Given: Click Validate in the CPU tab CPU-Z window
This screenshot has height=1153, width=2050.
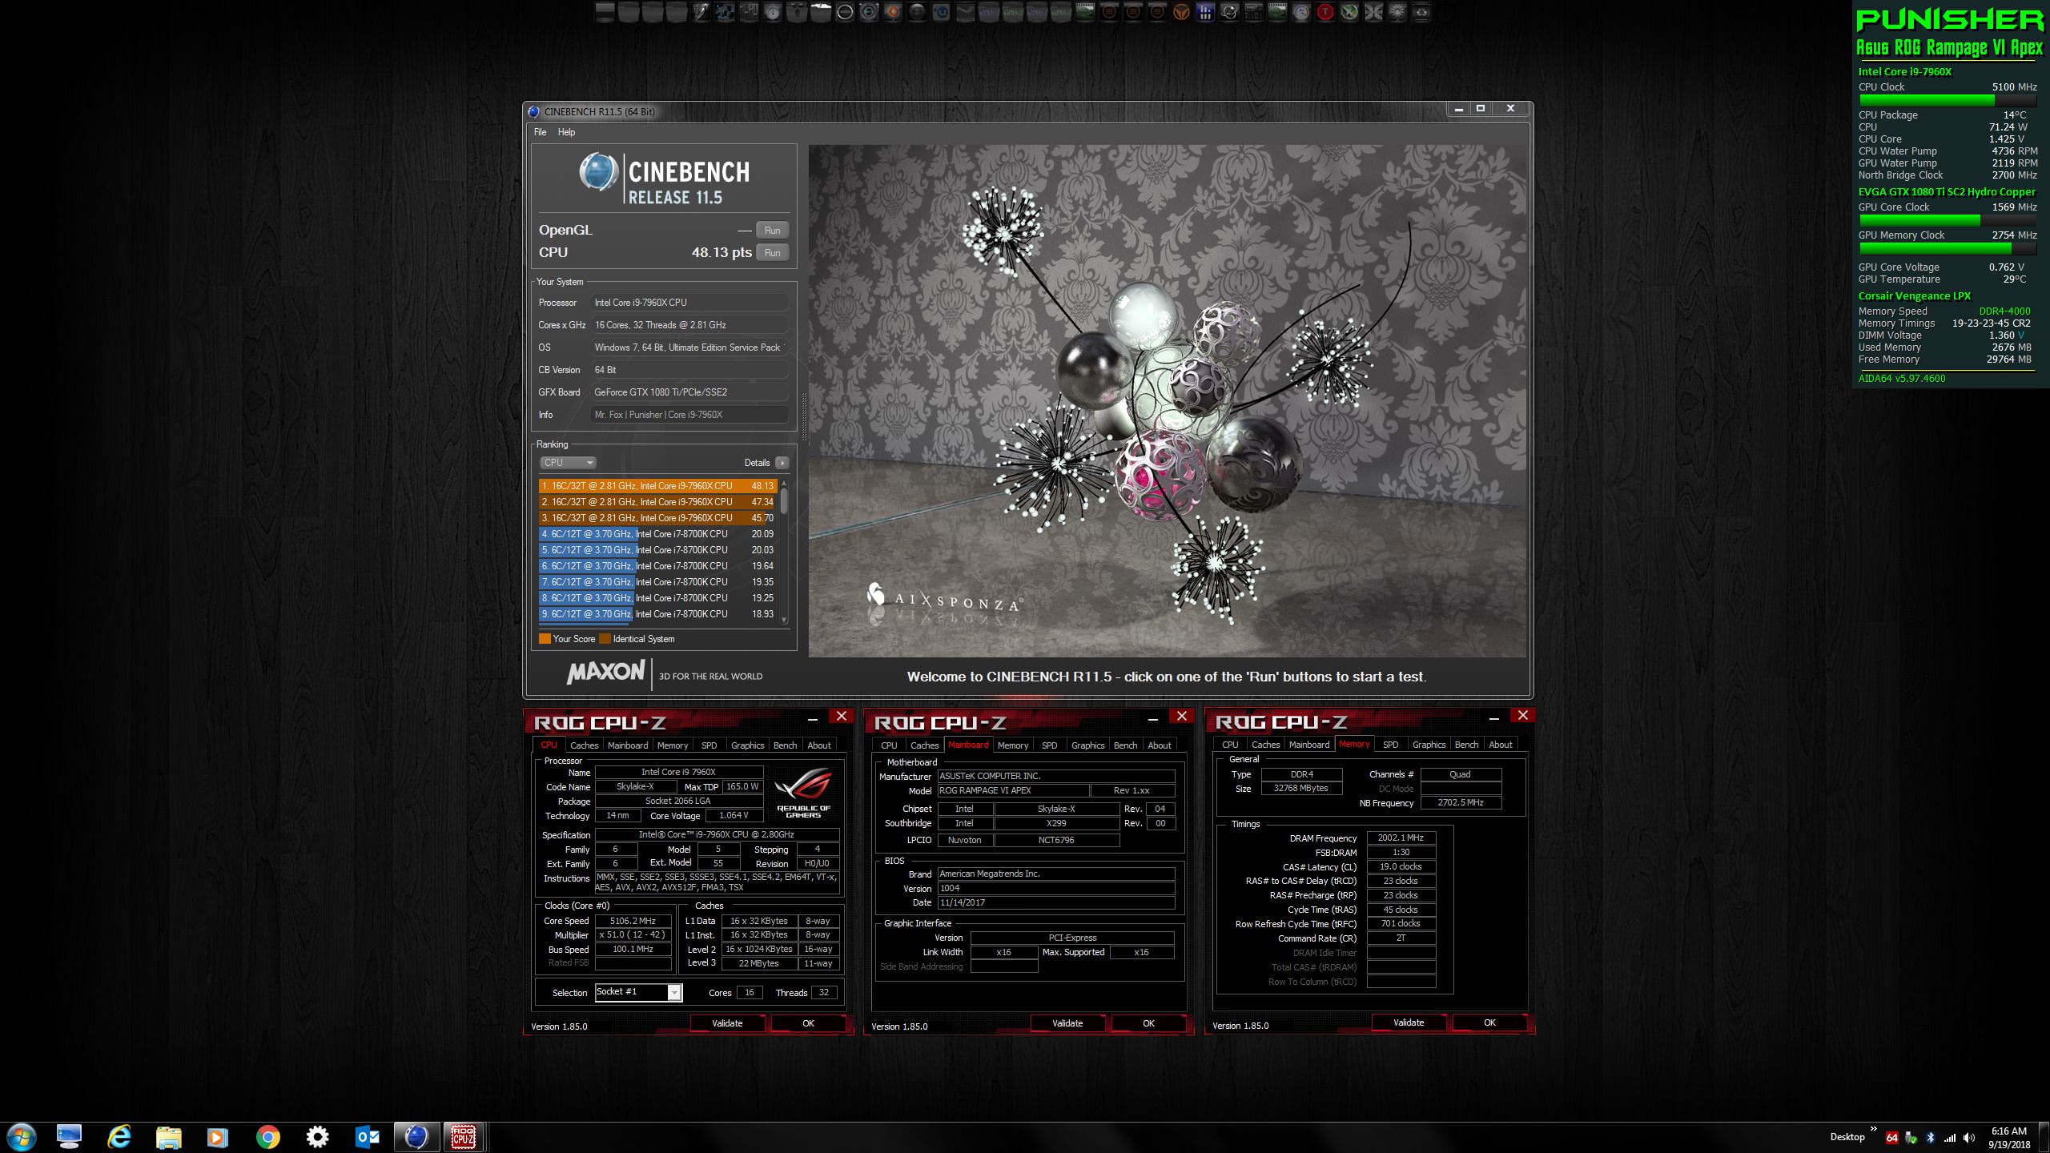Looking at the screenshot, I should (x=727, y=1023).
